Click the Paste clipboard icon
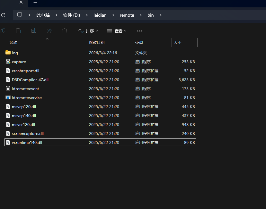266x209 pixels. pyautogui.click(x=18, y=31)
